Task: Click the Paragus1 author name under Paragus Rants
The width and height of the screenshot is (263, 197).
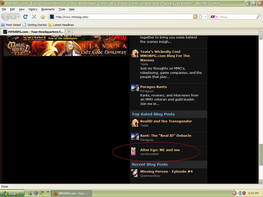Action: click(147, 91)
